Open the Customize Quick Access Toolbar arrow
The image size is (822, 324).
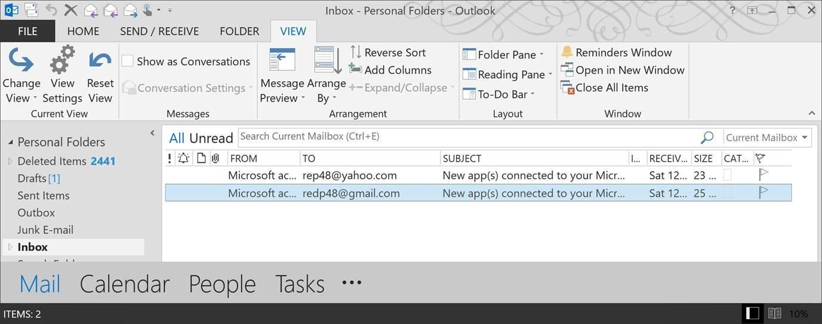tap(170, 10)
